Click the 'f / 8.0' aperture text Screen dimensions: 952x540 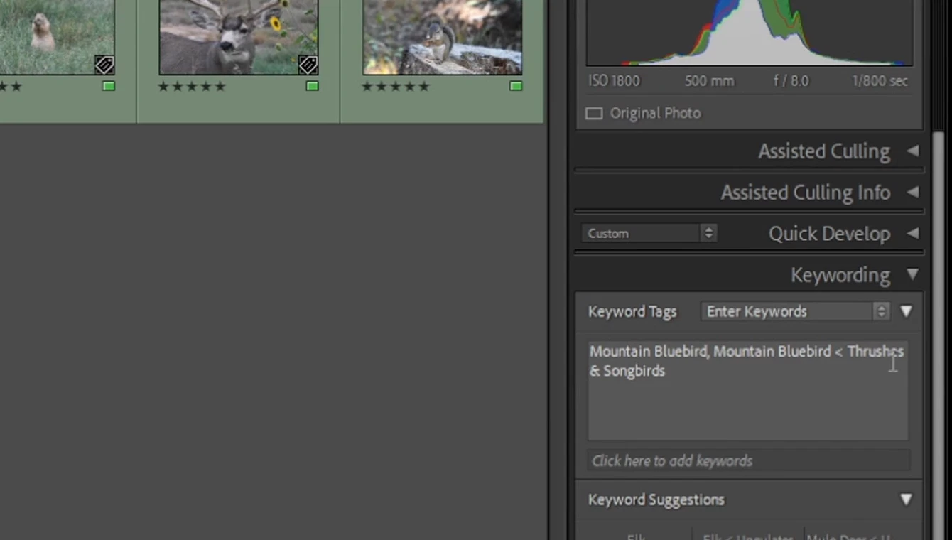tap(791, 81)
